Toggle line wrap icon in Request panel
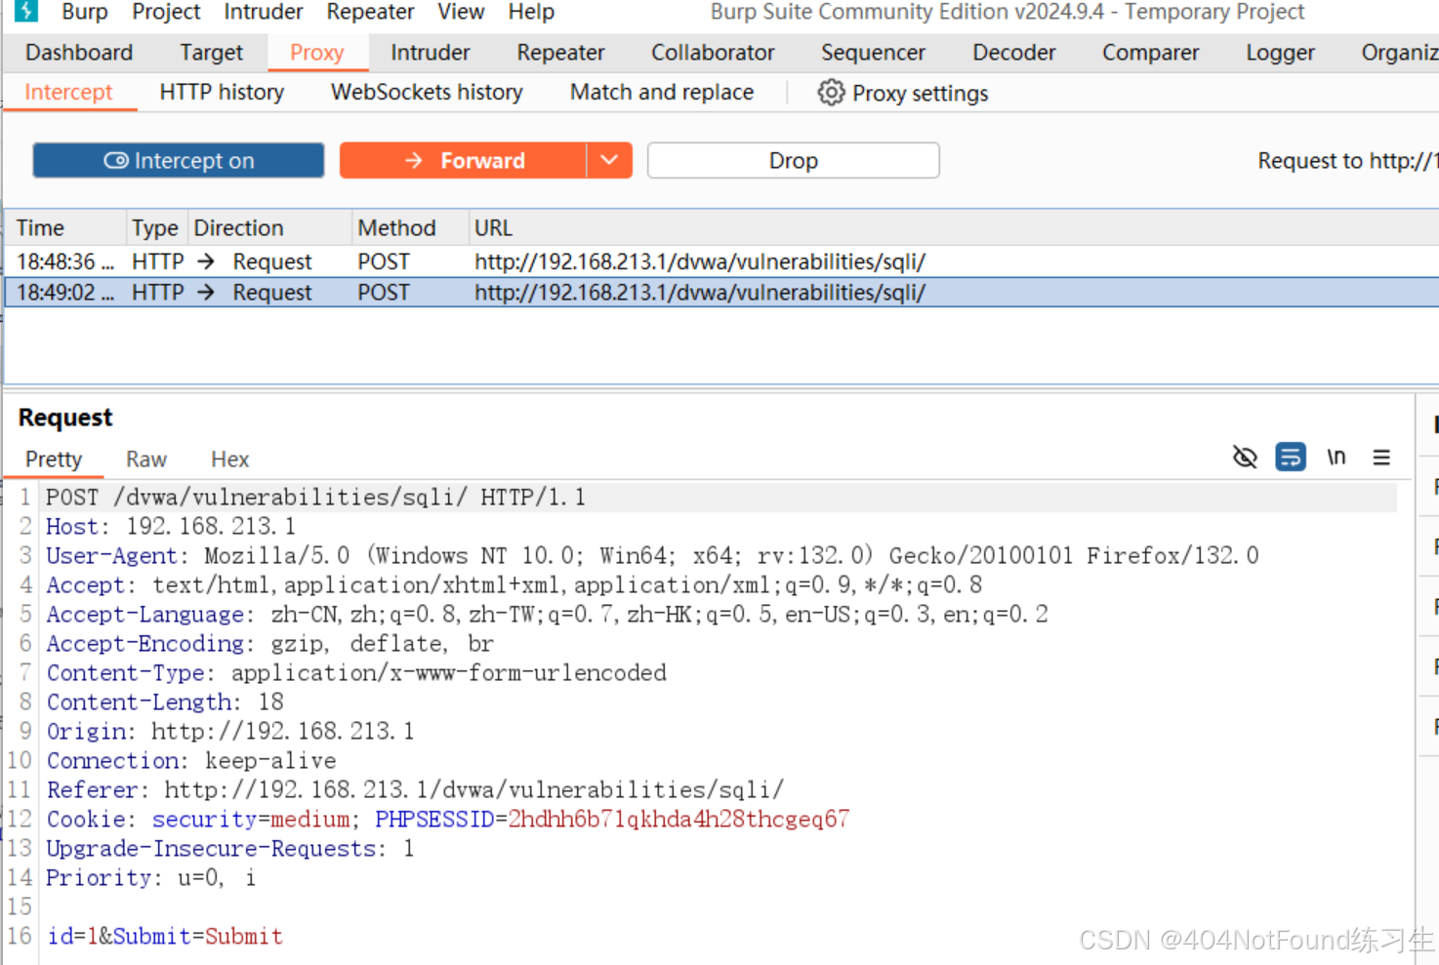This screenshot has width=1439, height=965. click(x=1291, y=457)
